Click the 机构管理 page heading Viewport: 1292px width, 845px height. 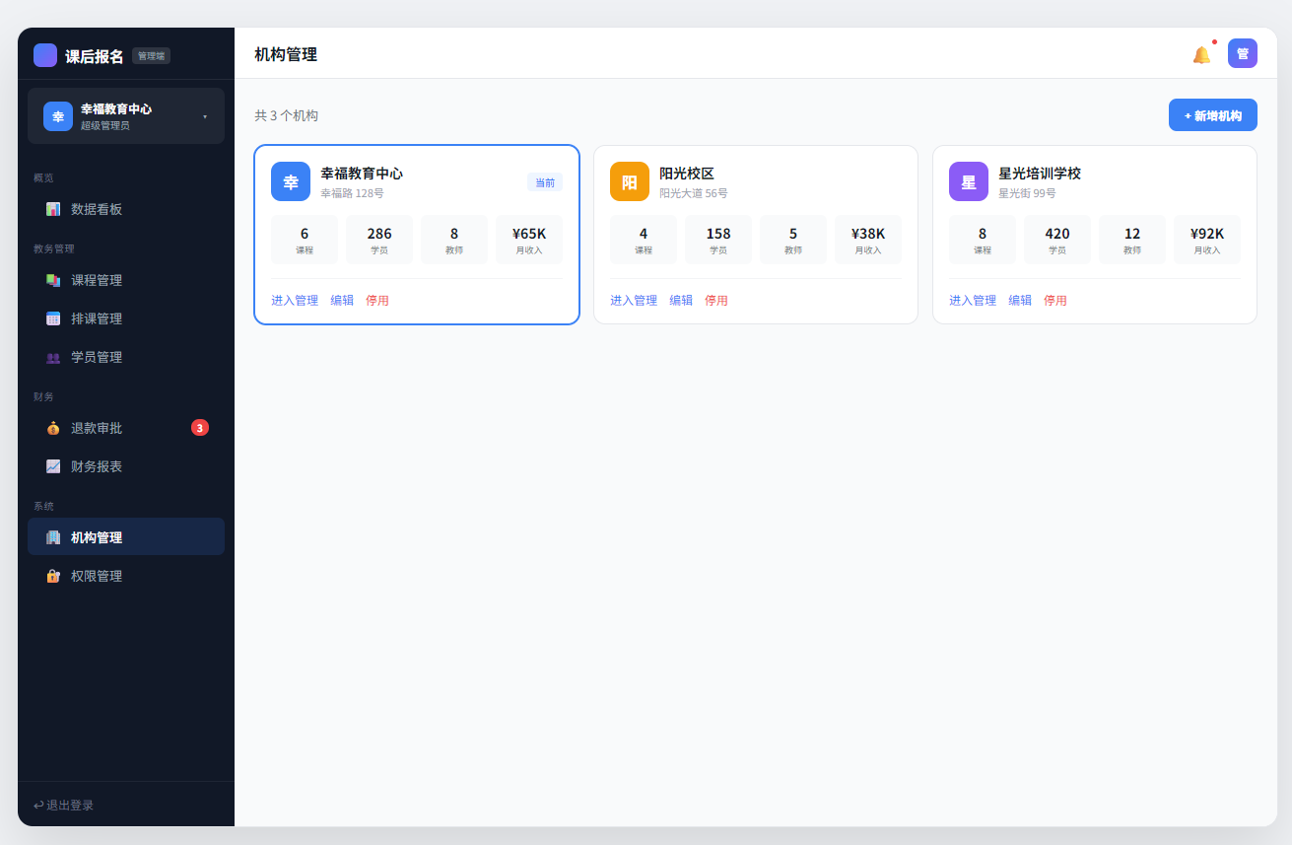pos(286,54)
